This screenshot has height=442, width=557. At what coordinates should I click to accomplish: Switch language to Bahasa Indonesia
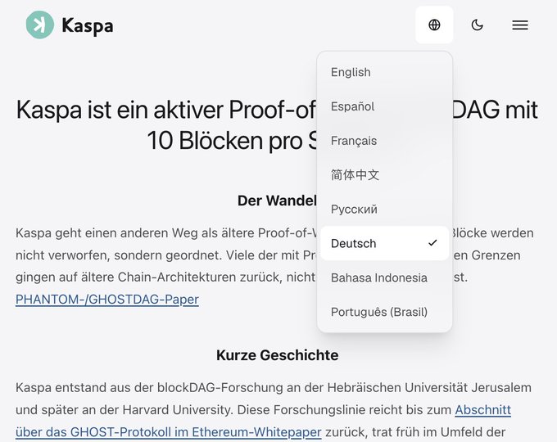[x=385, y=277]
